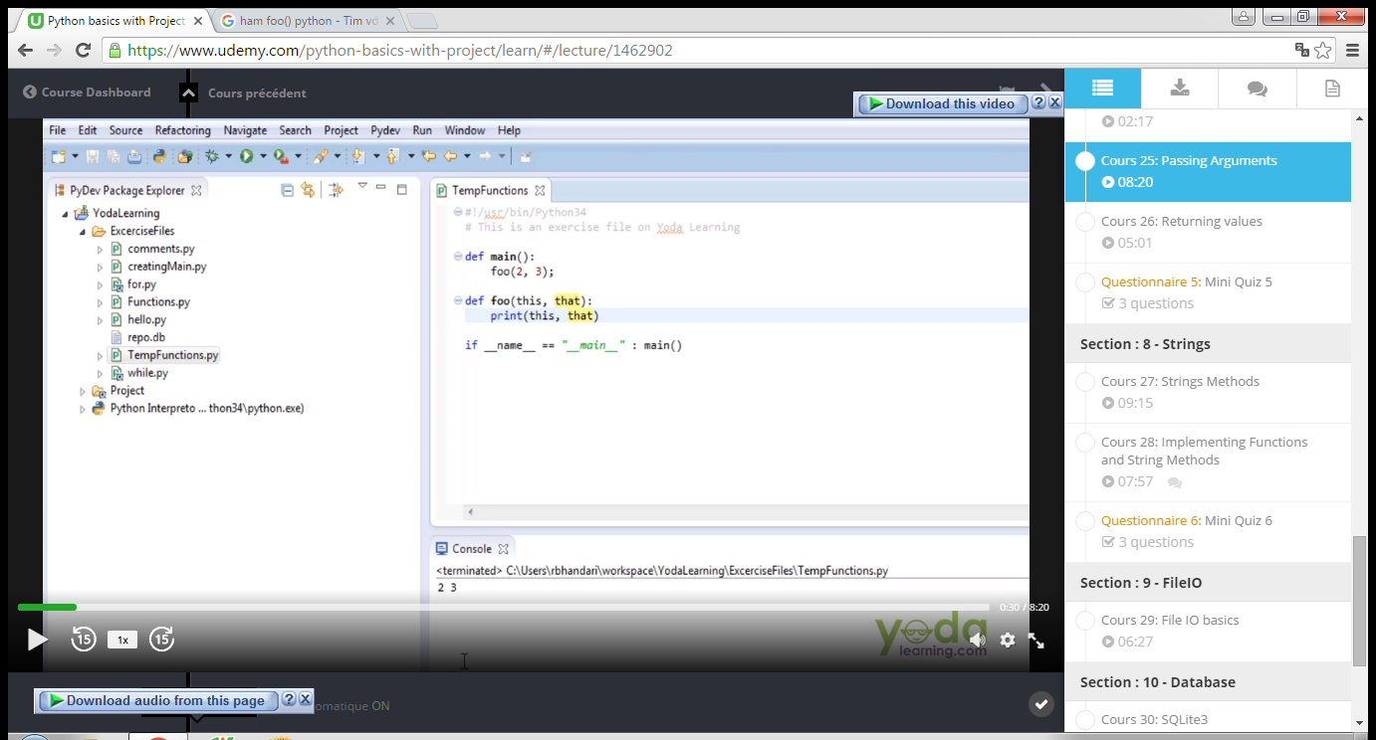Mute the video volume speaker
Image resolution: width=1376 pixels, height=740 pixels.
(978, 640)
